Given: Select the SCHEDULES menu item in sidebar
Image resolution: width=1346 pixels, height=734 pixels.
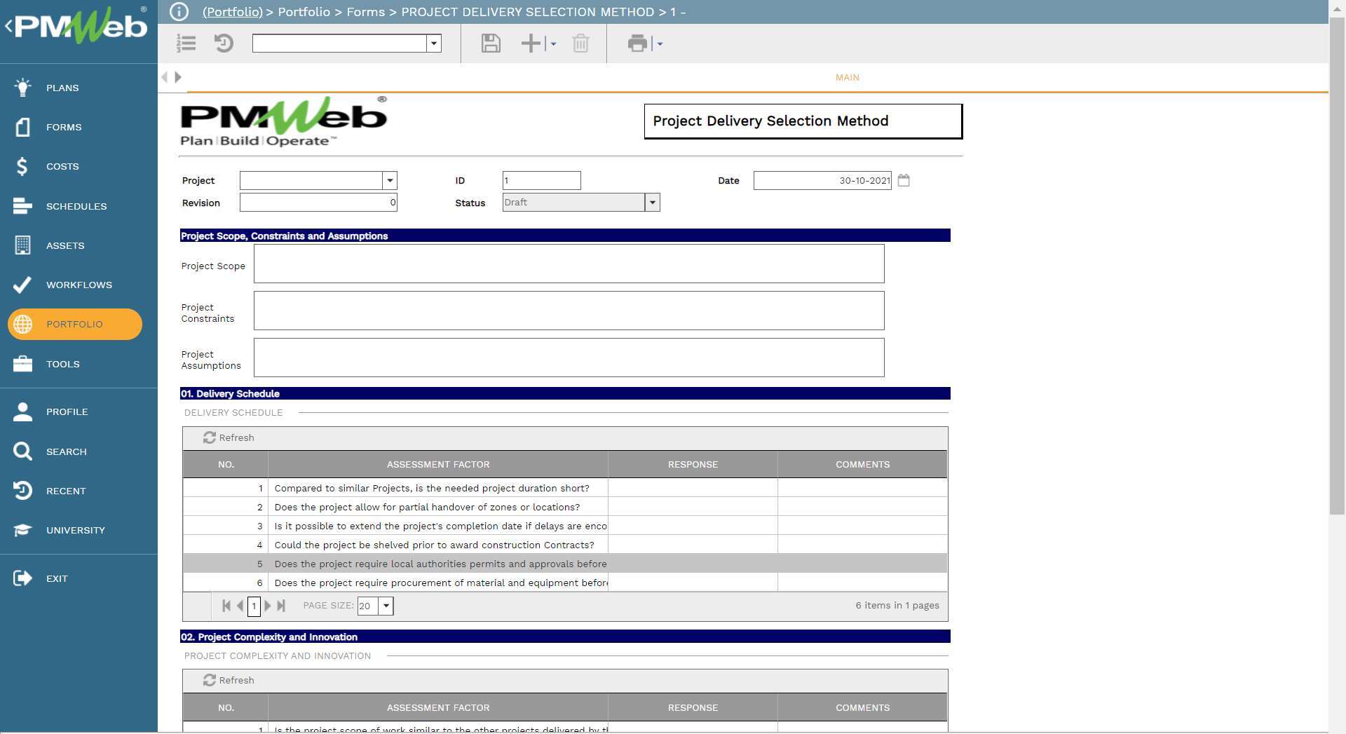Looking at the screenshot, I should point(76,206).
